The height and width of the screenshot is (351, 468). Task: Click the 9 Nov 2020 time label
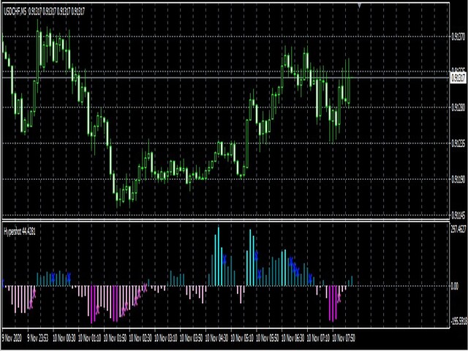(x=12, y=338)
